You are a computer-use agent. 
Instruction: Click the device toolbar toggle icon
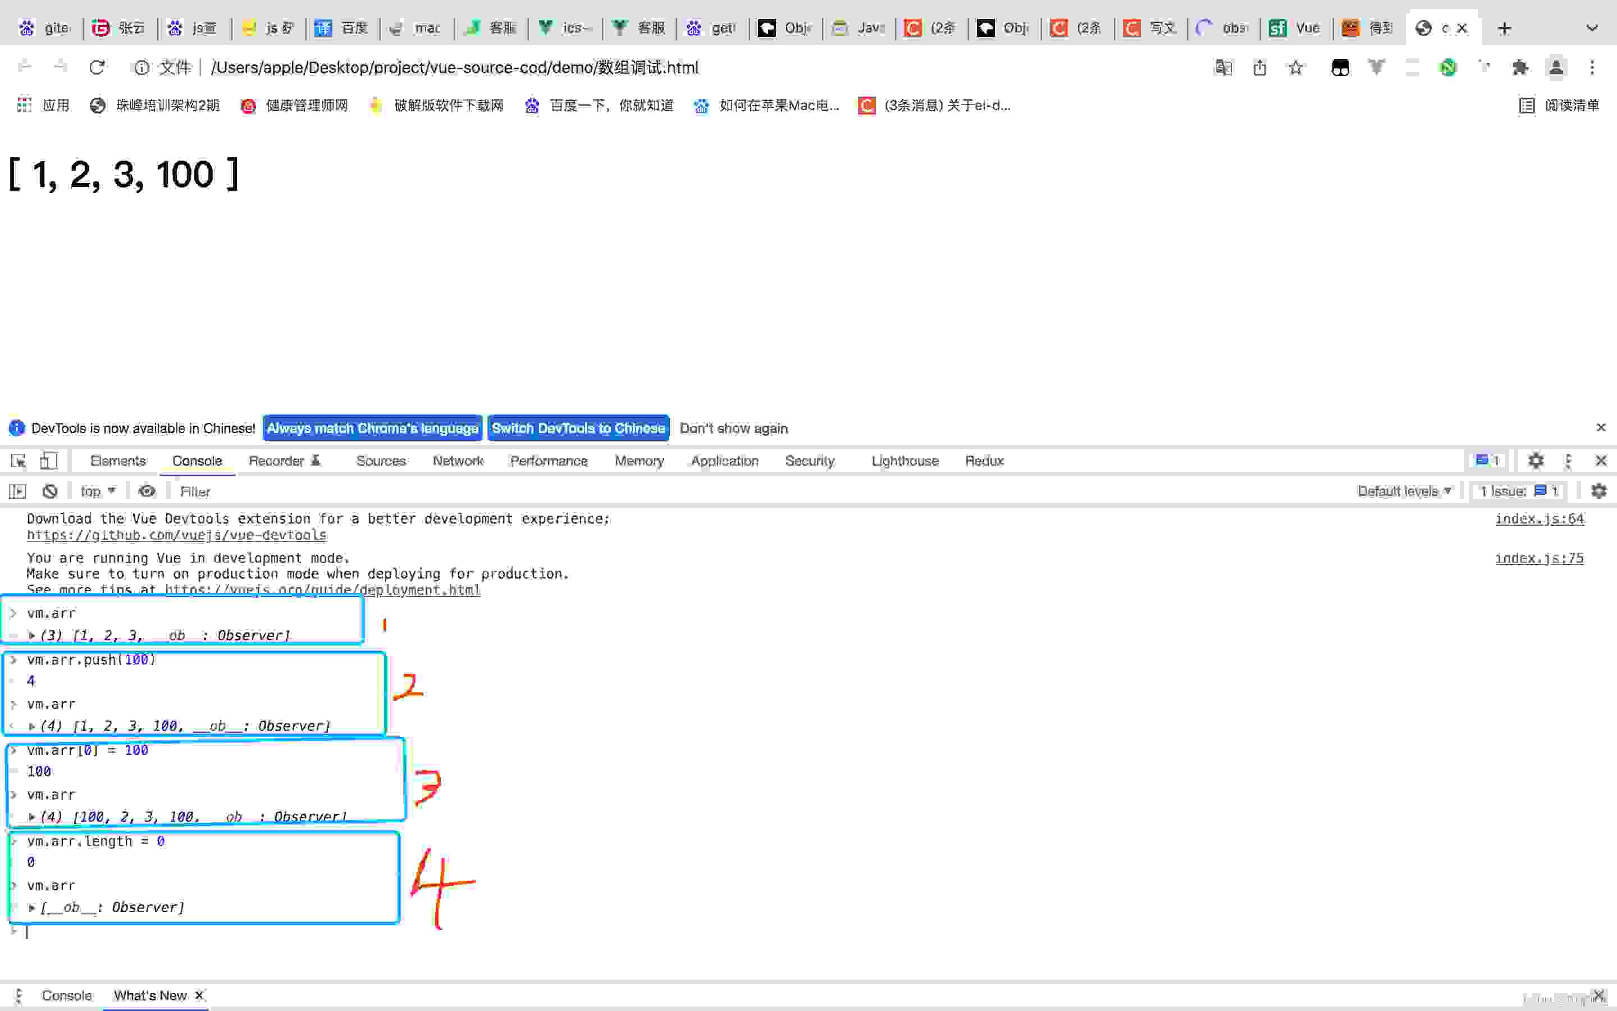coord(48,460)
